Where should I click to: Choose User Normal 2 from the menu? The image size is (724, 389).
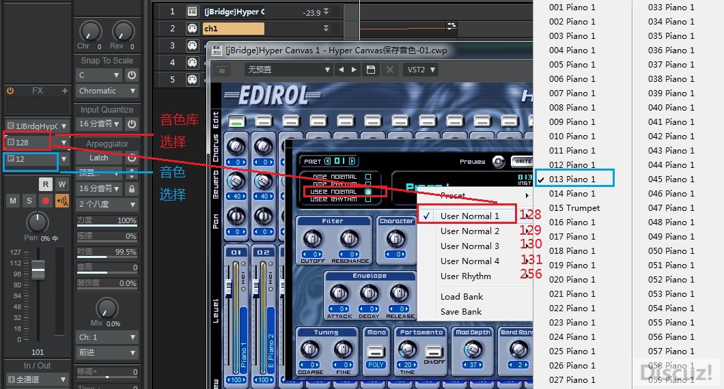pos(470,231)
